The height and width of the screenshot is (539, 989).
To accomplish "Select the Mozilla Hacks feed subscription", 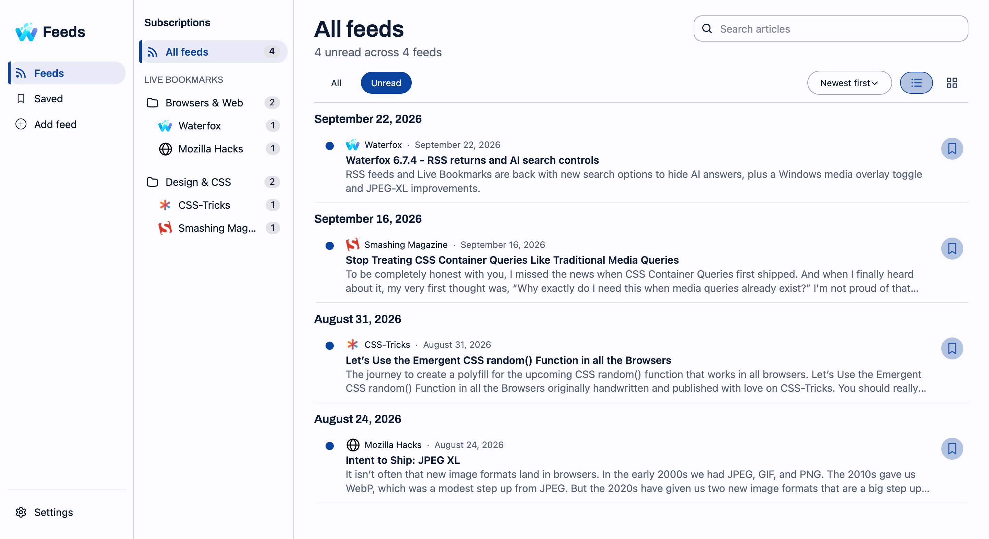I will (219, 149).
